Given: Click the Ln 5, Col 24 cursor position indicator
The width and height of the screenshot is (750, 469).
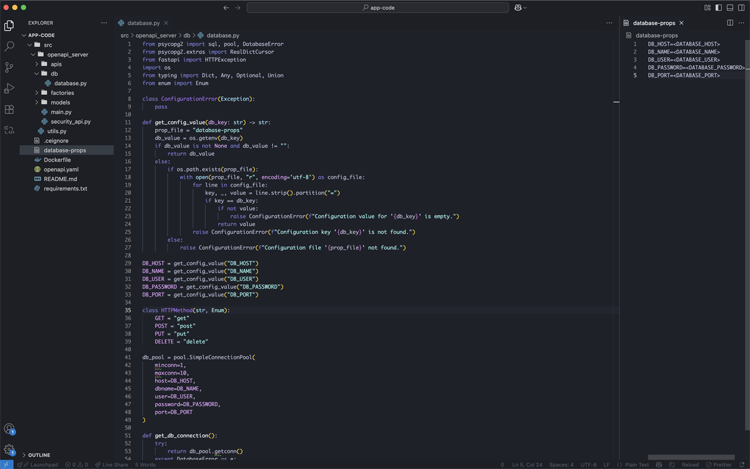Looking at the screenshot, I should (527, 465).
